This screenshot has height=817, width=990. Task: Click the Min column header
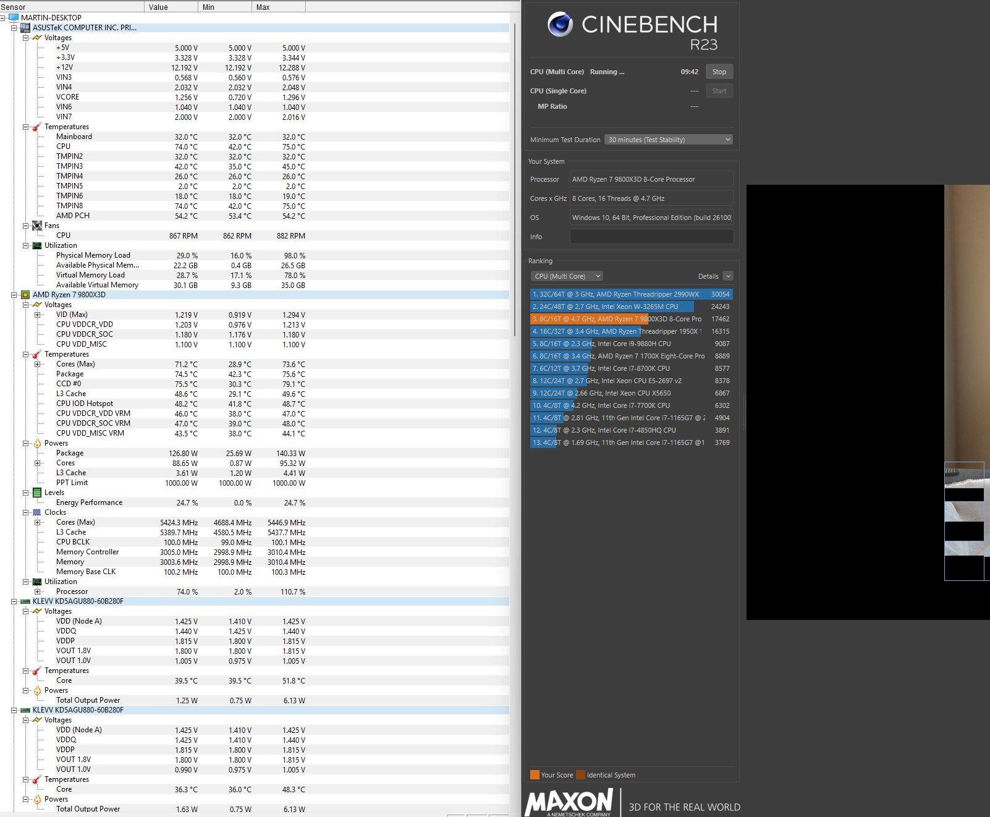[226, 7]
